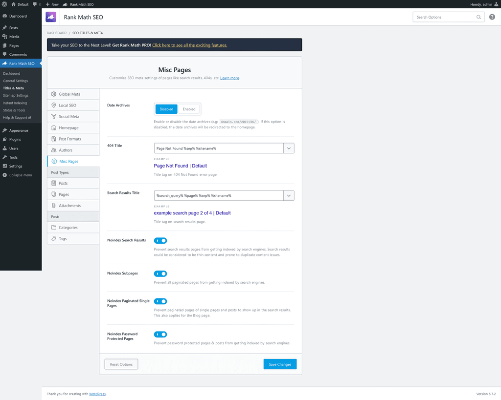Open Media in admin sidebar
The image size is (501, 400).
click(x=21, y=37)
